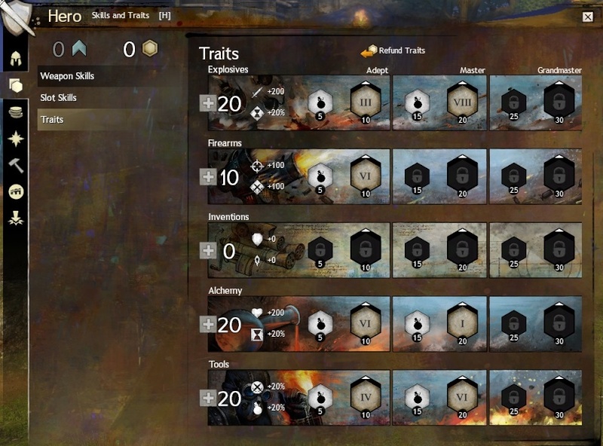The width and height of the screenshot is (603, 446).
Task: Click the Explosives 5-point bomb trait icon
Action: (320, 103)
